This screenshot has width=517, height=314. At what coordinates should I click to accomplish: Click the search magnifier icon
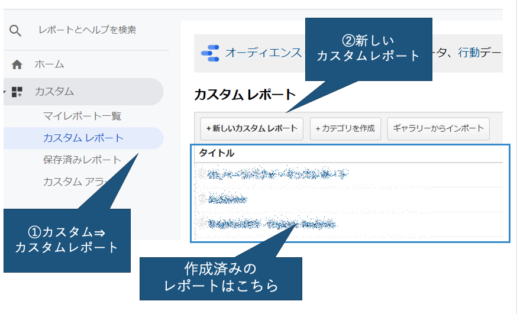point(15,30)
